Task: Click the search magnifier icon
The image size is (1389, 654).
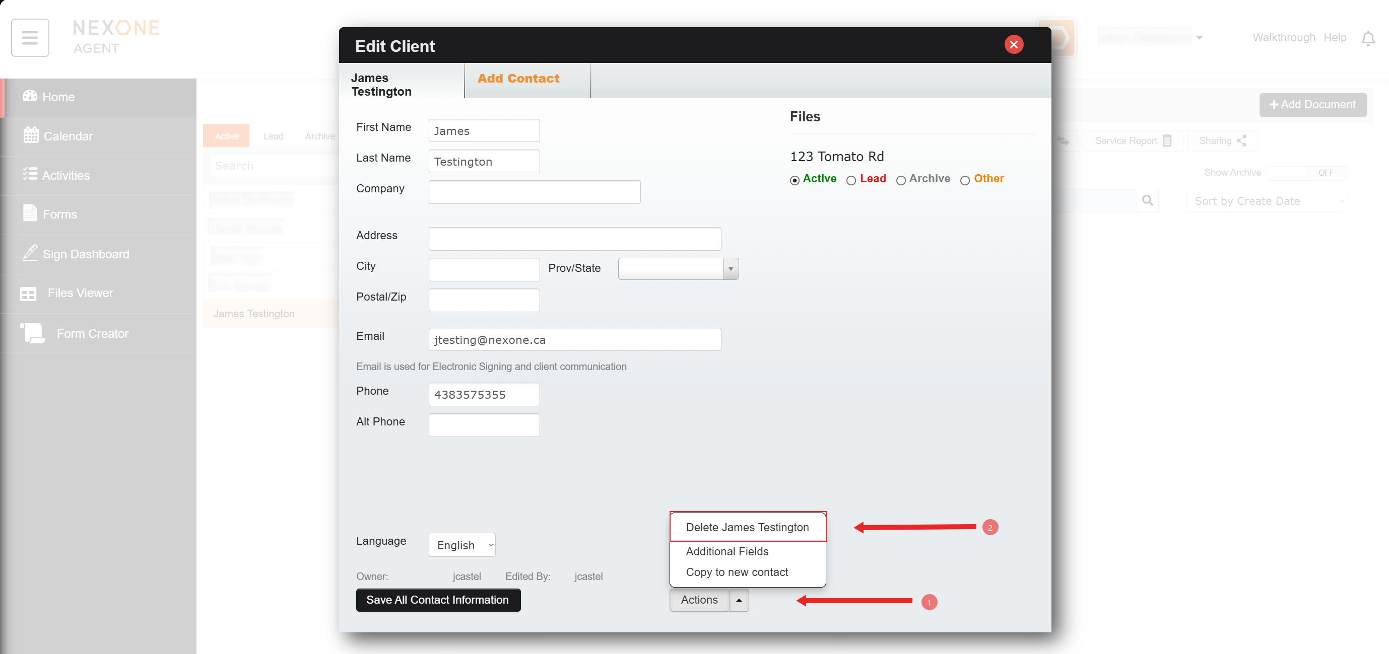Action: (x=1148, y=201)
